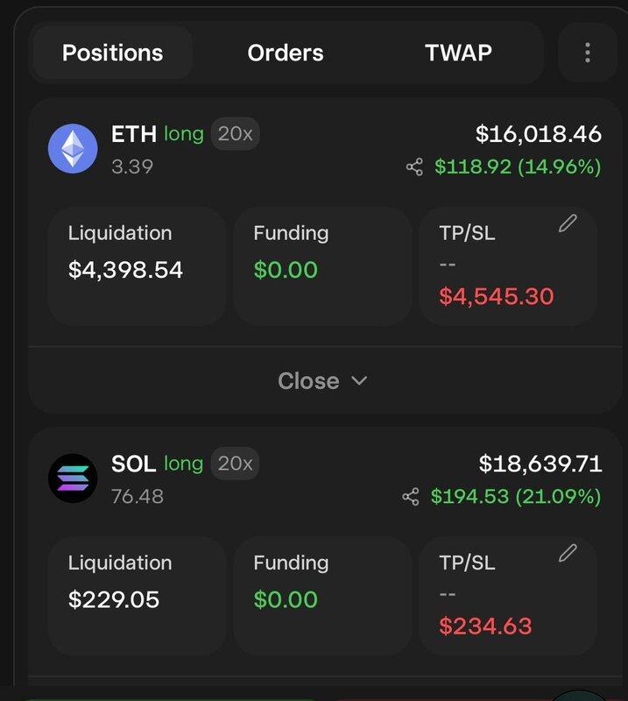Switch to the Positions tab
The image size is (628, 701).
[113, 53]
